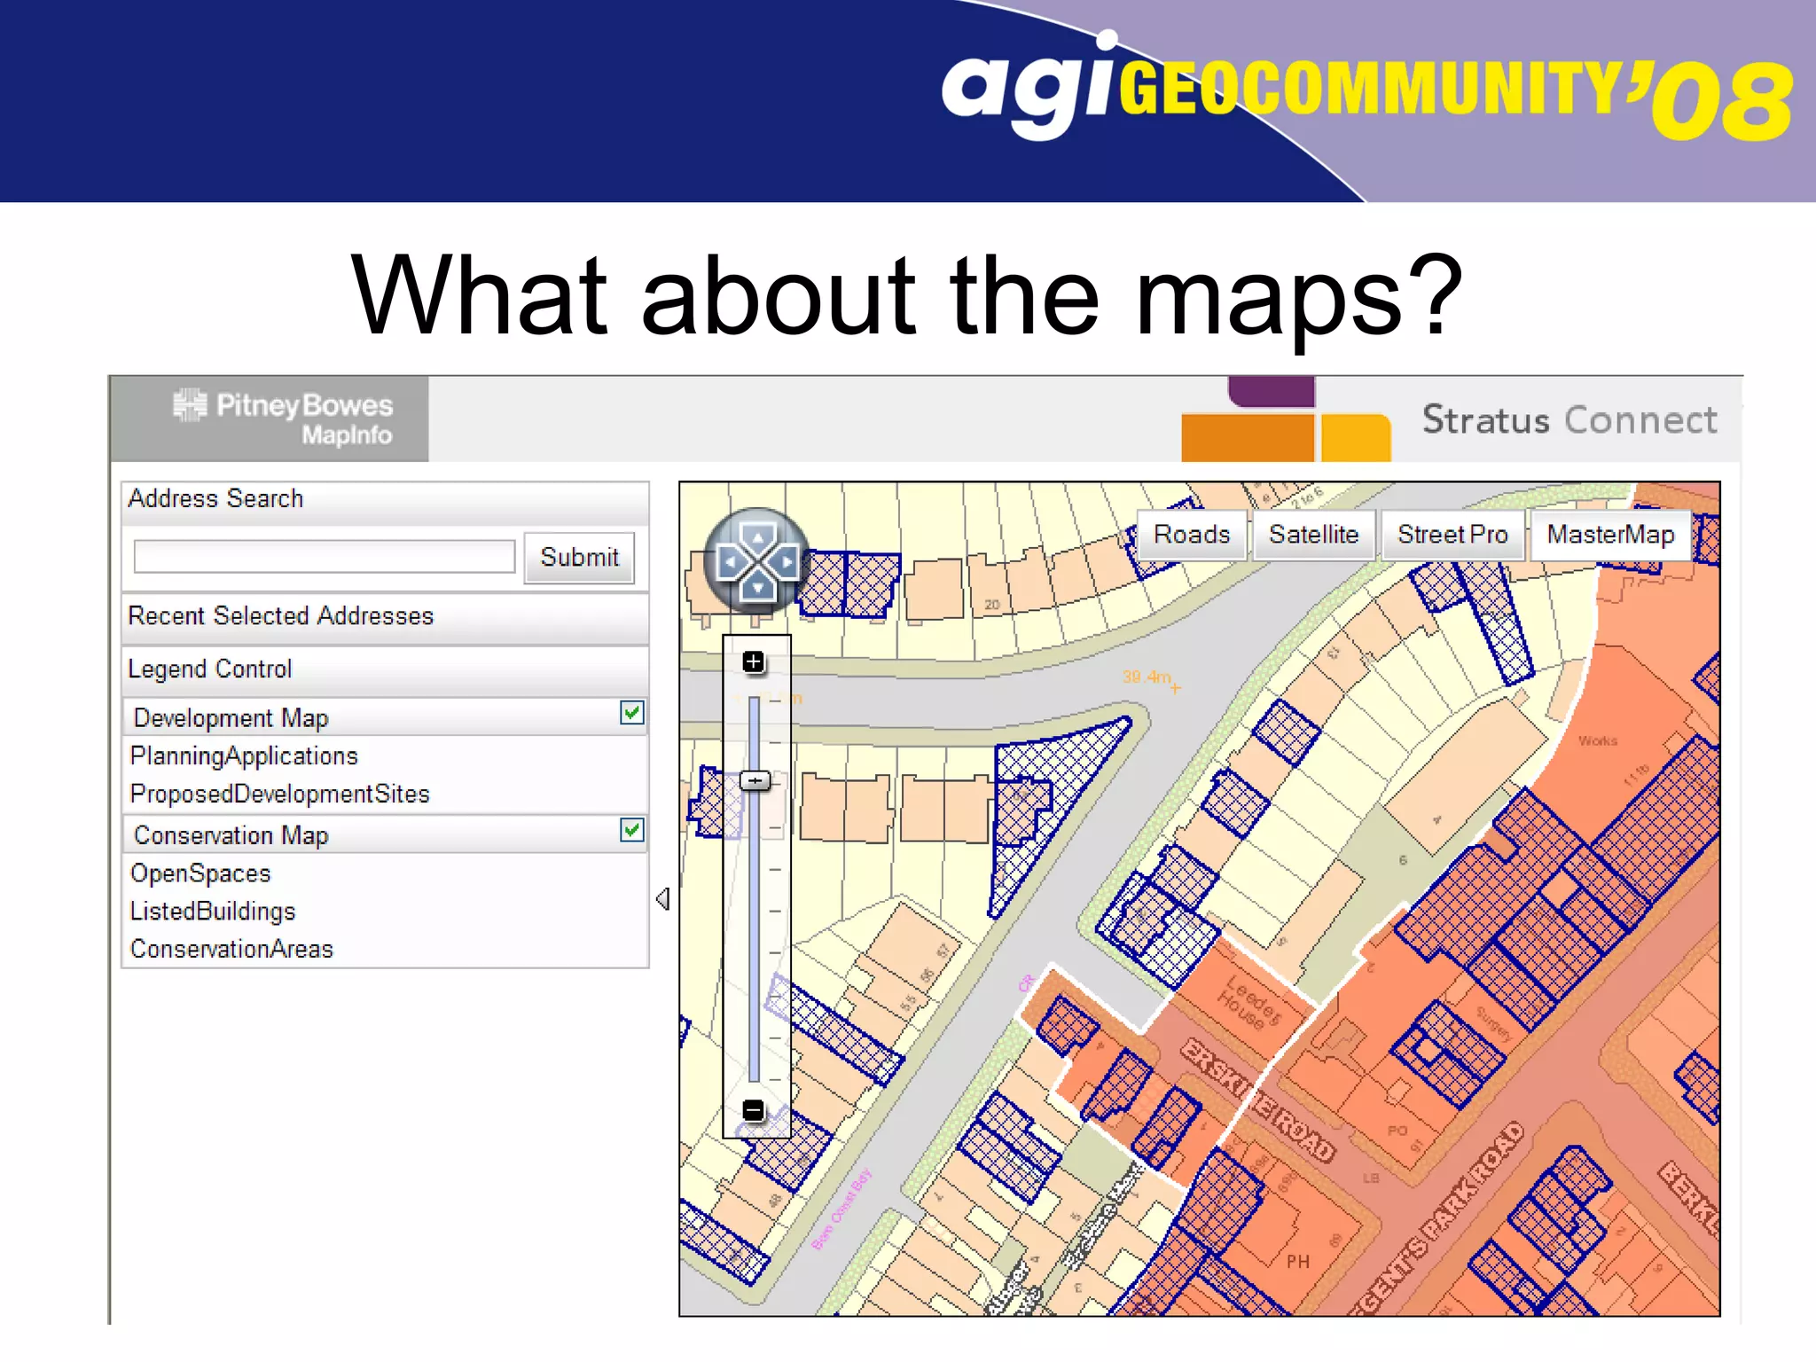Switch the base map to Satellite

1313,535
